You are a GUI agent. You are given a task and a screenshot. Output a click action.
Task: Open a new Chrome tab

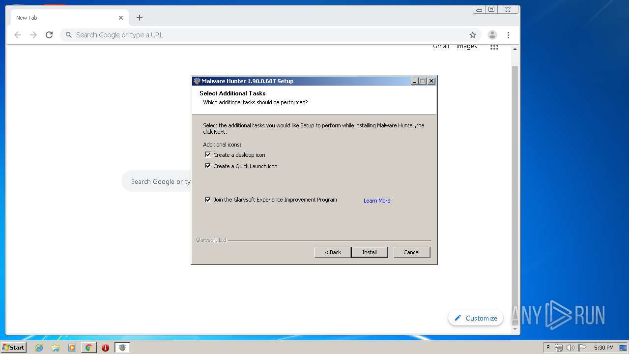click(x=140, y=18)
